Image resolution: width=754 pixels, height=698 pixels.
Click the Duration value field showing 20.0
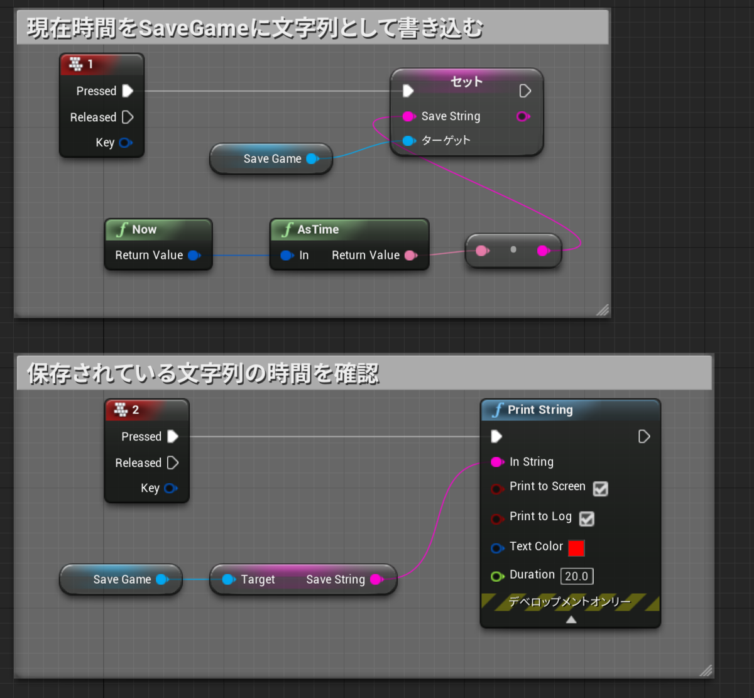coord(577,576)
